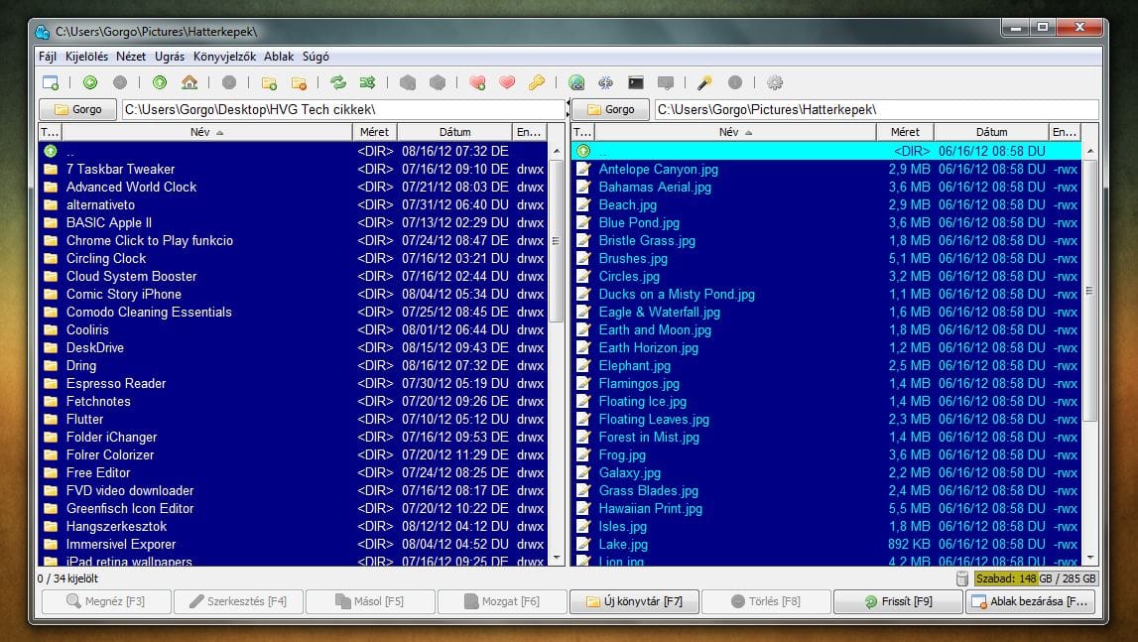Viewport: 1138px width, 642px height.
Task: Select Ducks on a Misty Pond.jpg
Action: tap(825, 294)
